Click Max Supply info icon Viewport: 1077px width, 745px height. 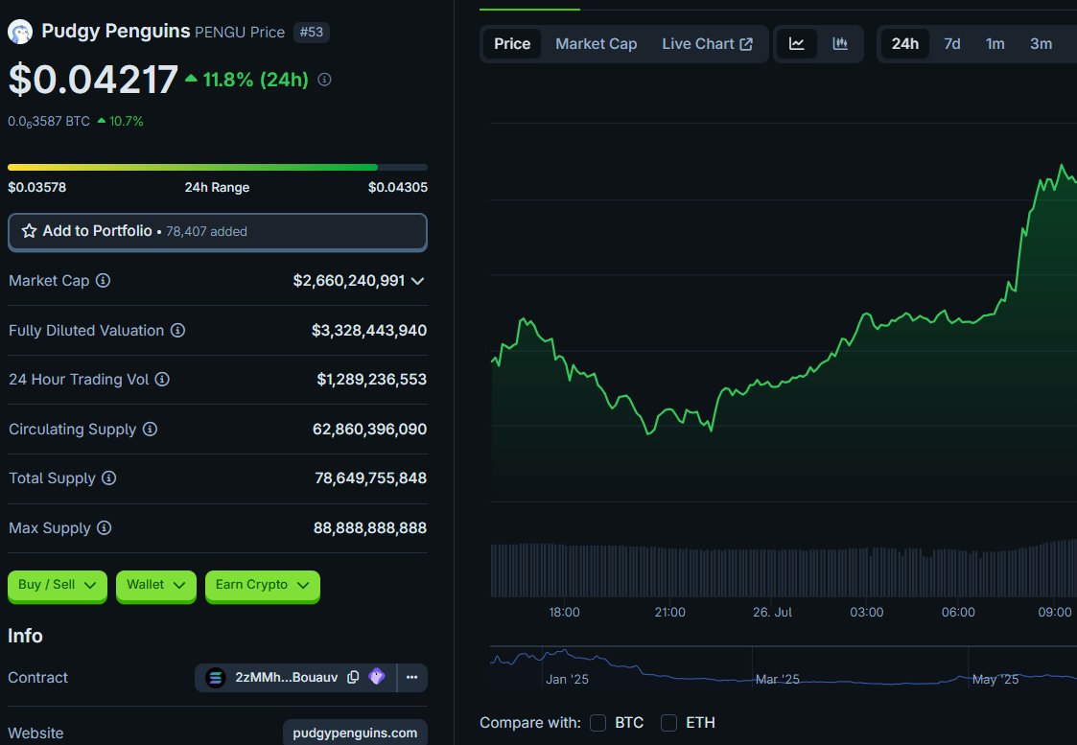pyautogui.click(x=104, y=527)
